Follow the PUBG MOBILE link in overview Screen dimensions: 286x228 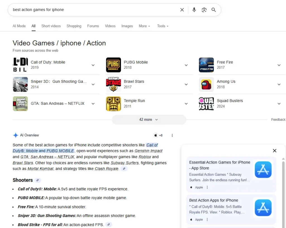60,151
